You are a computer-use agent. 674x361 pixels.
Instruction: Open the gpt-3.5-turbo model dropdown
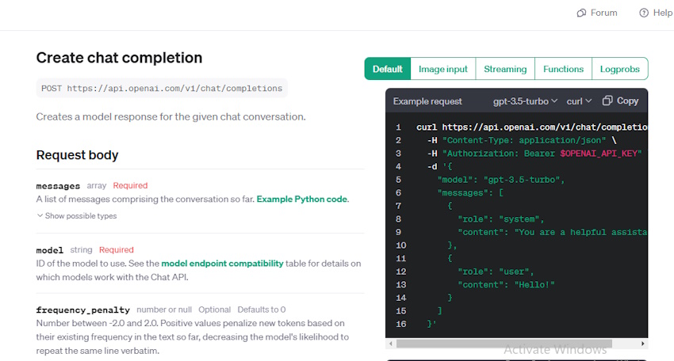click(525, 101)
